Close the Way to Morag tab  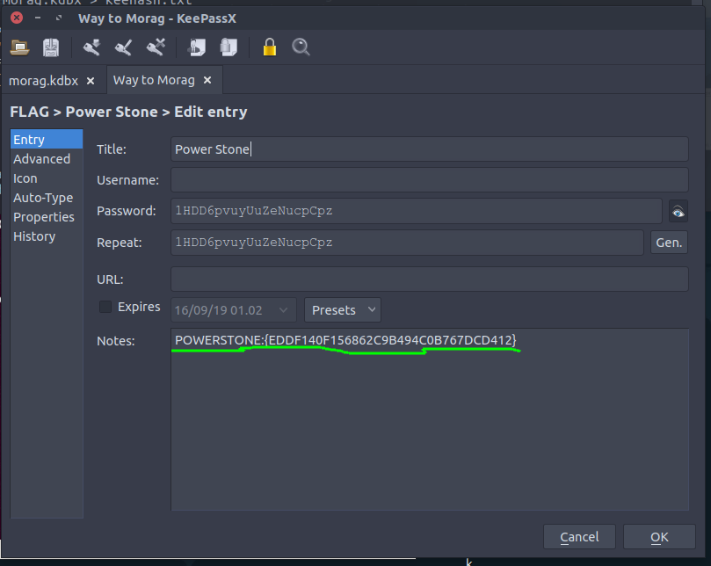pyautogui.click(x=207, y=79)
